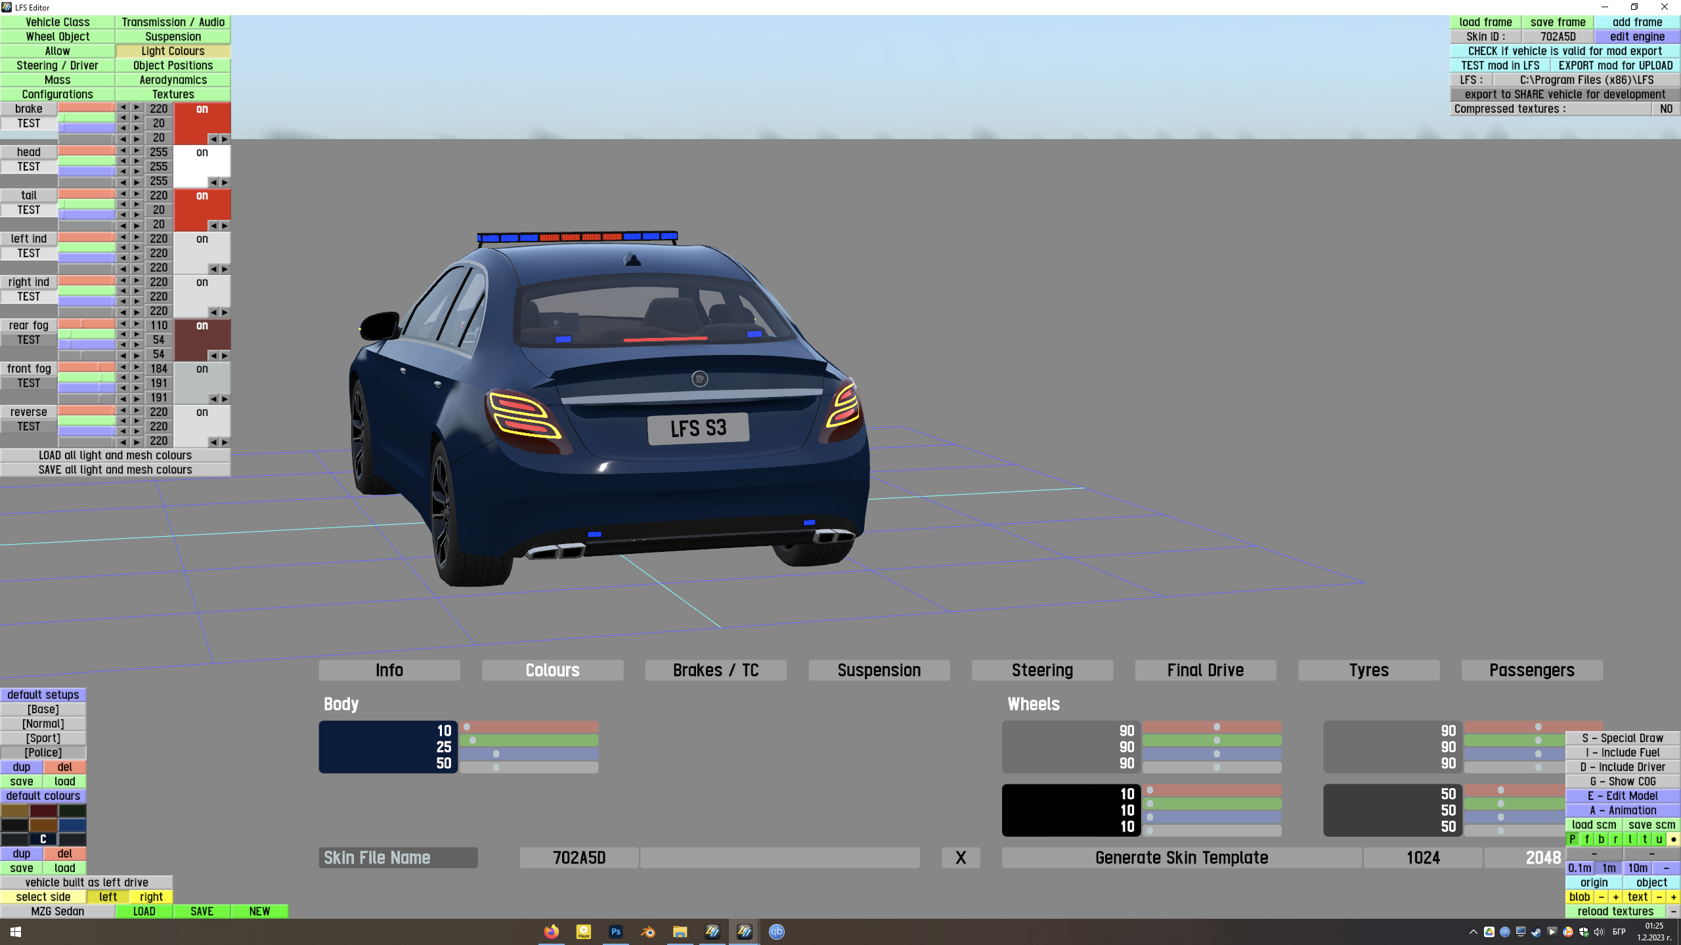Open Firefox from the taskbar
The image size is (1681, 945).
click(552, 931)
